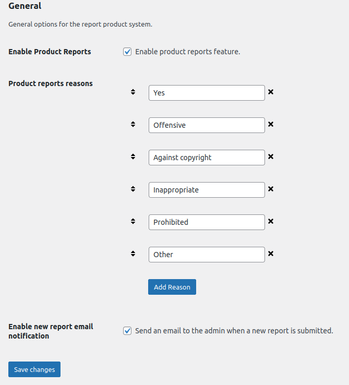
Task: Remove the 'Yes' reason with X icon
Action: coord(271,92)
